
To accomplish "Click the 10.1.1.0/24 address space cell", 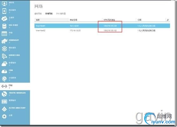I will coord(74,26).
